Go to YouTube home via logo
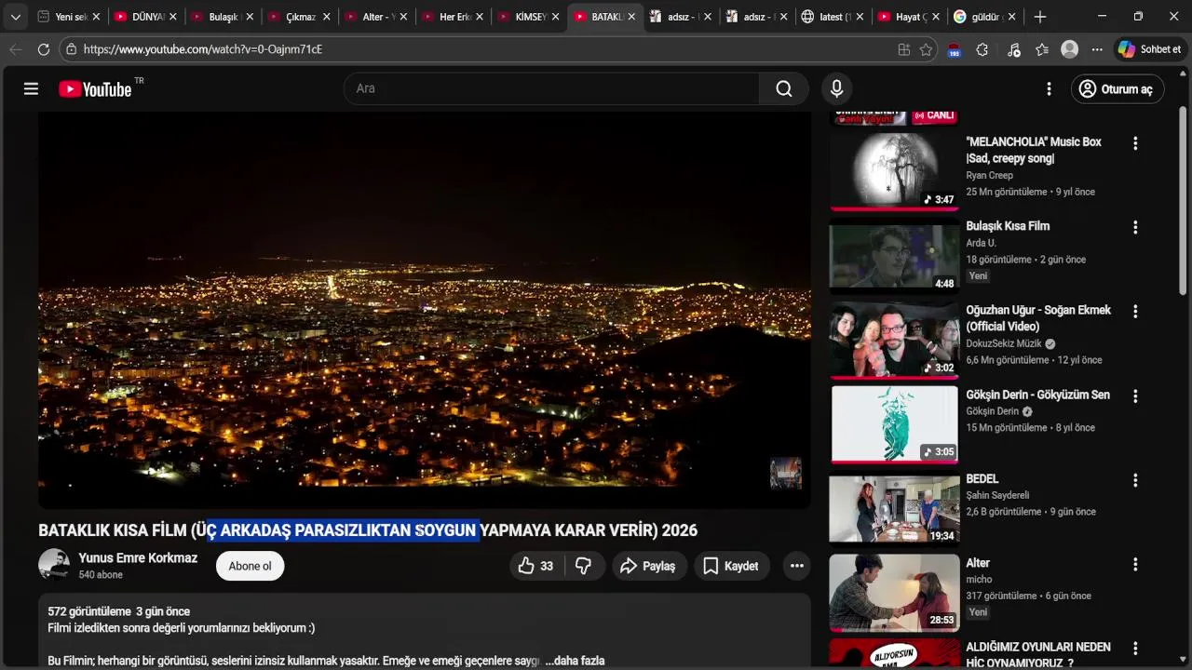 point(95,88)
